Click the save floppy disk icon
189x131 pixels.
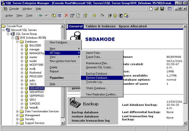tap(162, 9)
